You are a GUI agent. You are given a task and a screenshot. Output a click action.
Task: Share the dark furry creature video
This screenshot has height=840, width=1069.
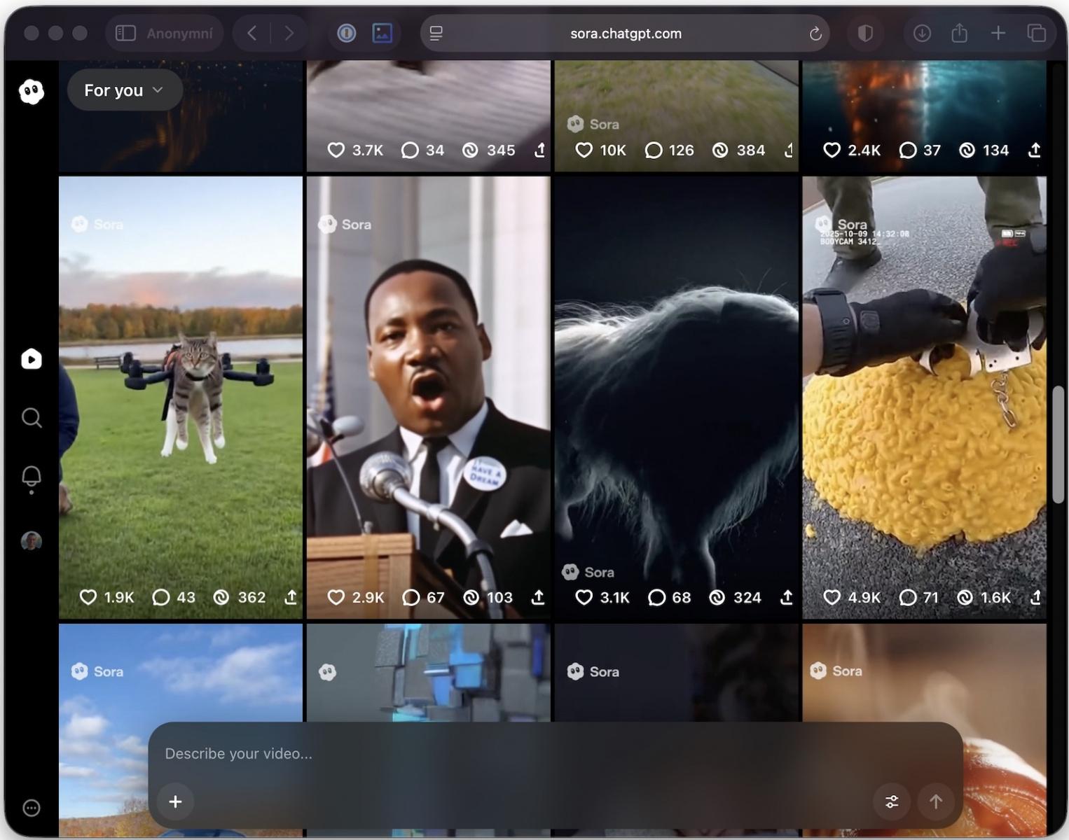(x=787, y=597)
